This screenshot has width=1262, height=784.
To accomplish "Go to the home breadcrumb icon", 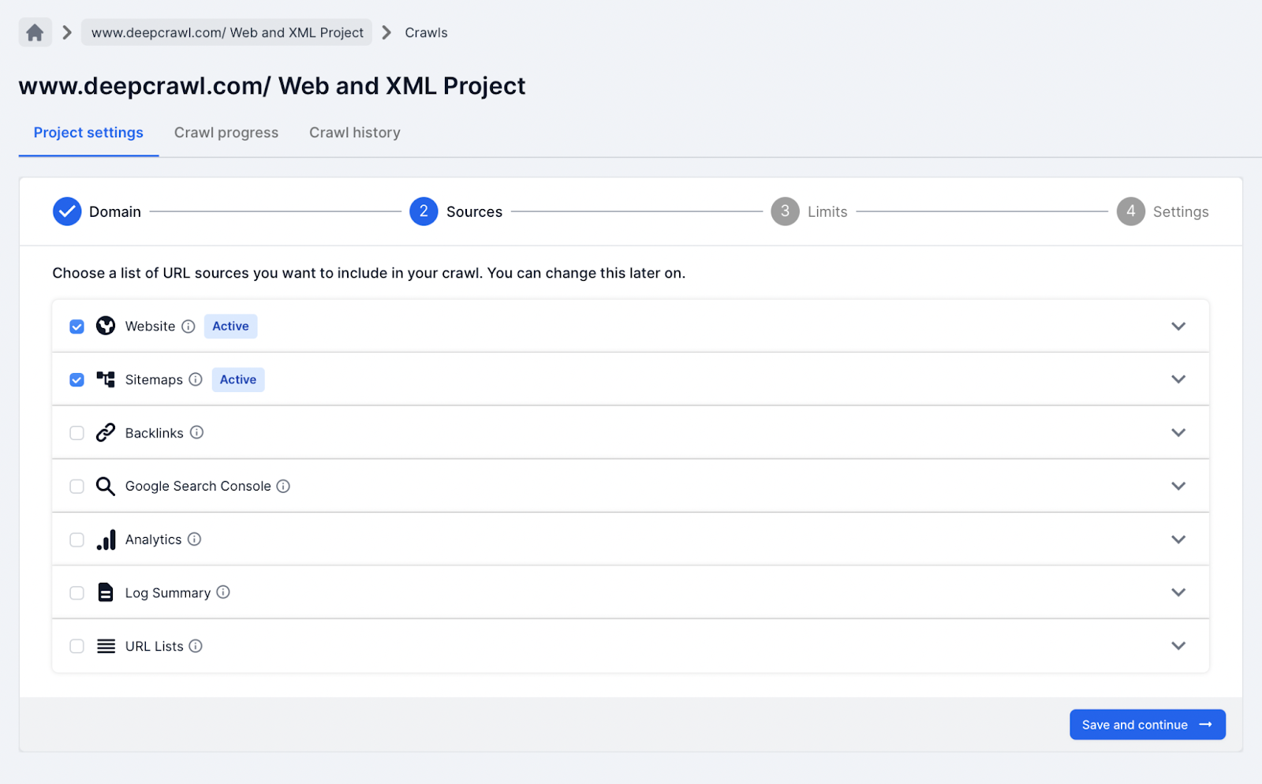I will 35,32.
